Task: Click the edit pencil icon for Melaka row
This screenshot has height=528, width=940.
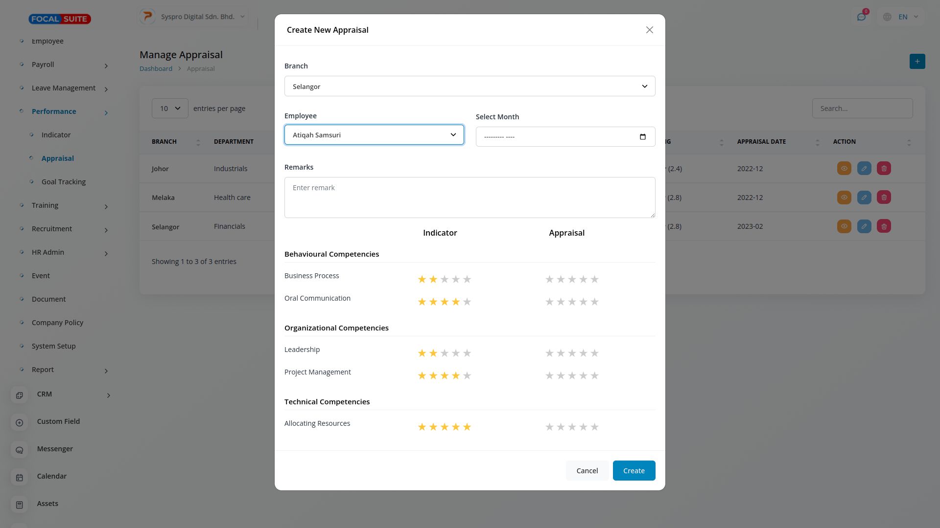Action: click(864, 198)
